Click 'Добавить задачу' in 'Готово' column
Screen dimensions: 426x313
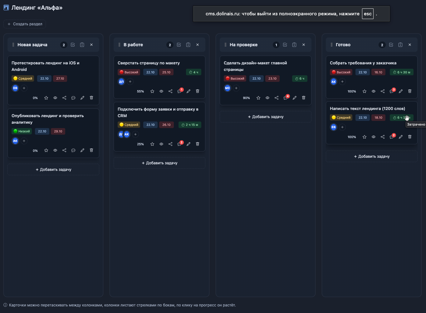pyautogui.click(x=372, y=156)
